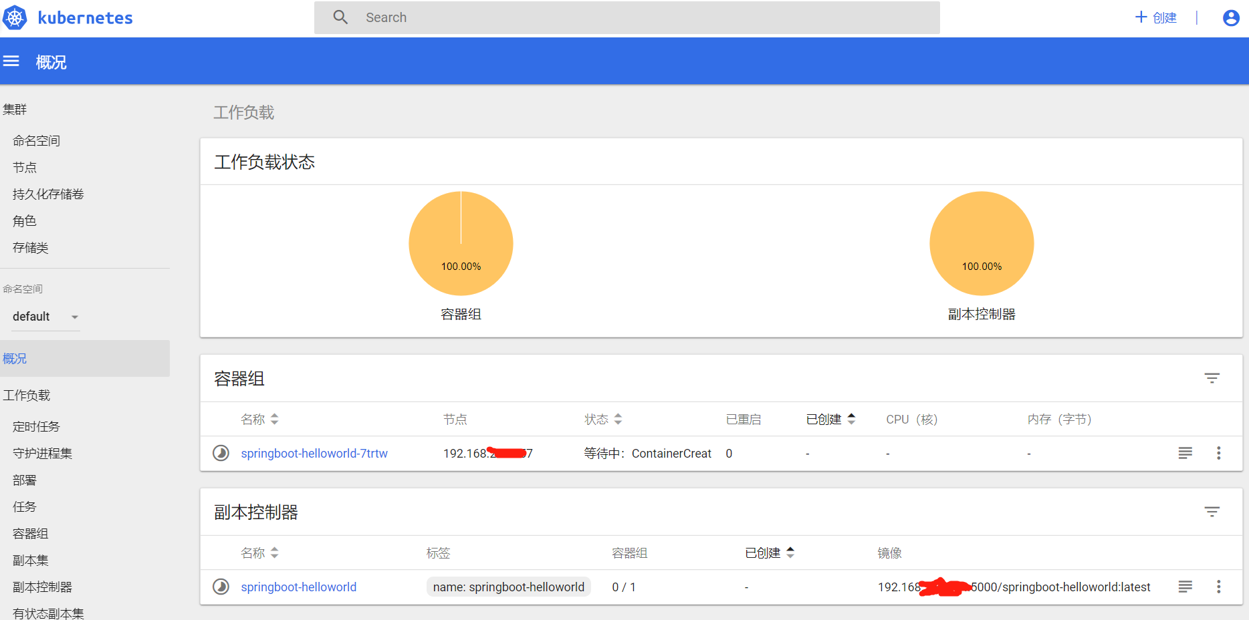
Task: Click the search magnifier icon
Action: pyautogui.click(x=340, y=17)
